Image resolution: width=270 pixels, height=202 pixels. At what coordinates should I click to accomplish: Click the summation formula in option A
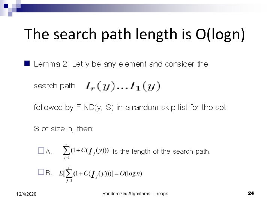86,151
